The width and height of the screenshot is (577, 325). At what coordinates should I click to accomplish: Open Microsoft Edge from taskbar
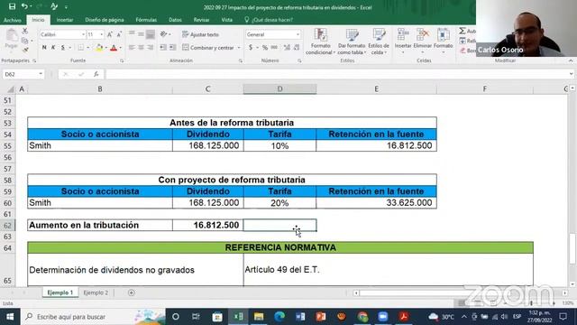pyautogui.click(x=279, y=317)
